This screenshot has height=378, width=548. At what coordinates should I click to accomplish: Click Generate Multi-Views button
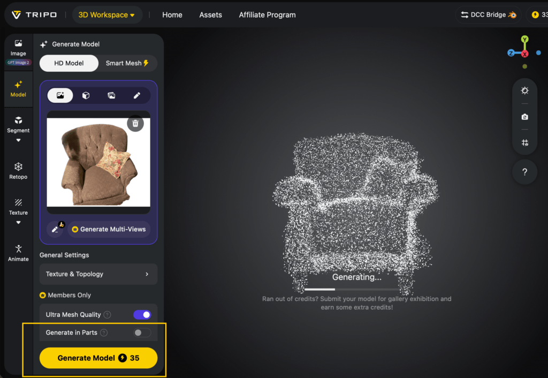pyautogui.click(x=109, y=229)
